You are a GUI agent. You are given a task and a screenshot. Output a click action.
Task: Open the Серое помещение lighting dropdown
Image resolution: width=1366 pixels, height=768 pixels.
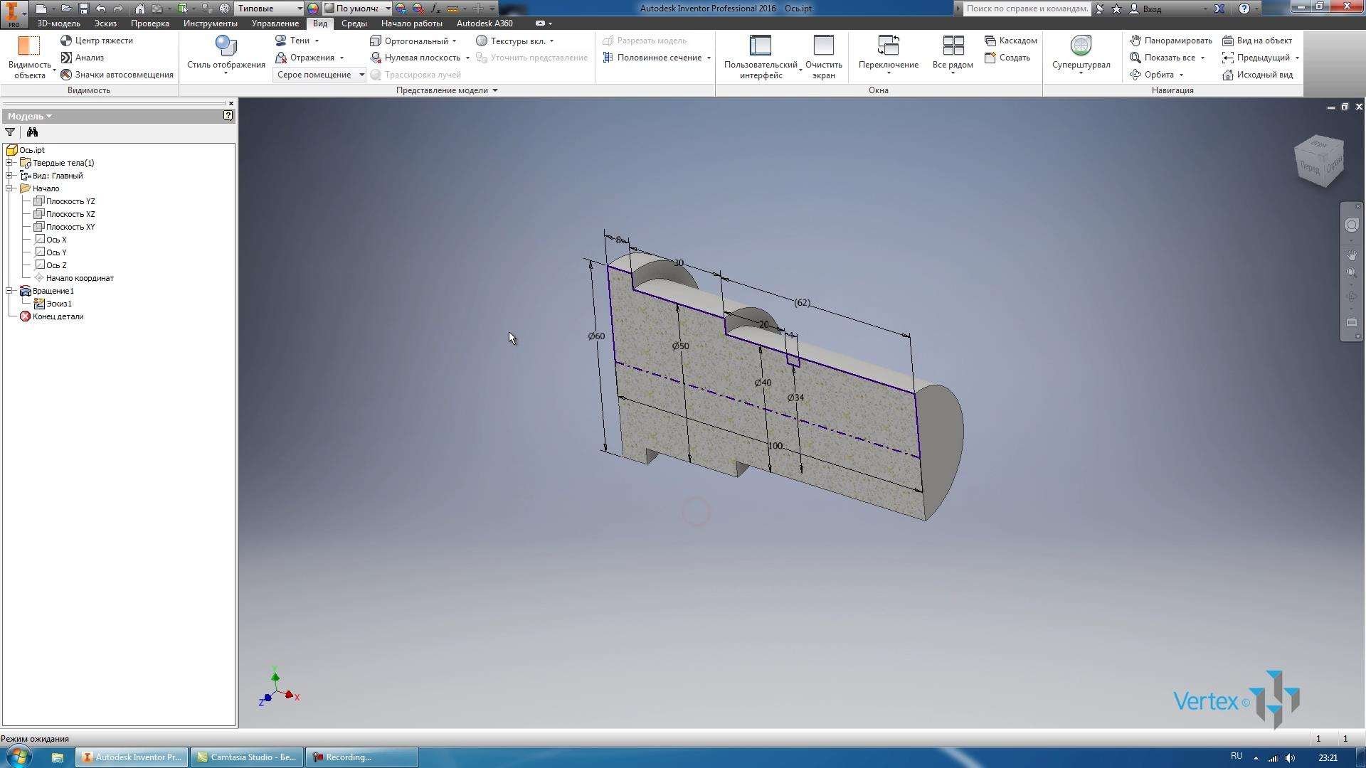pyautogui.click(x=361, y=75)
